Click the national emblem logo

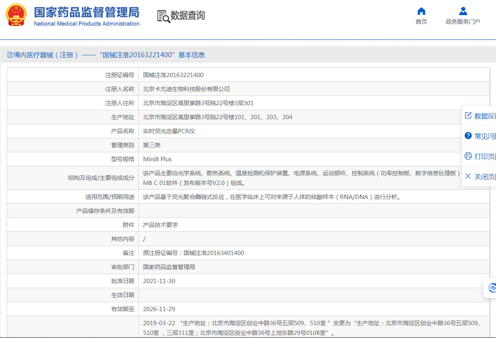[x=16, y=15]
